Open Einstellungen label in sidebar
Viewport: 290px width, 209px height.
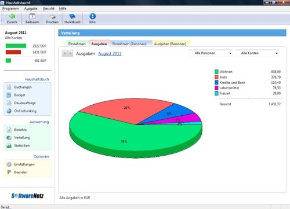tap(24, 164)
